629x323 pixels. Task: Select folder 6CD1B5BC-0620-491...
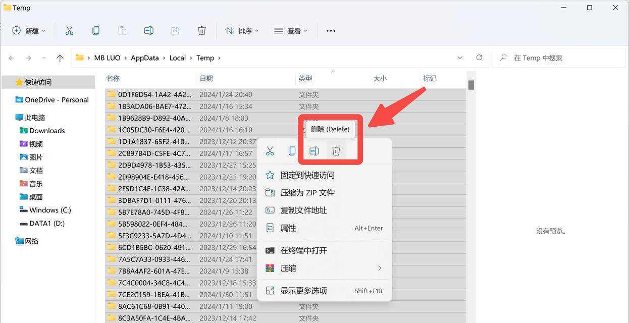point(285,248)
